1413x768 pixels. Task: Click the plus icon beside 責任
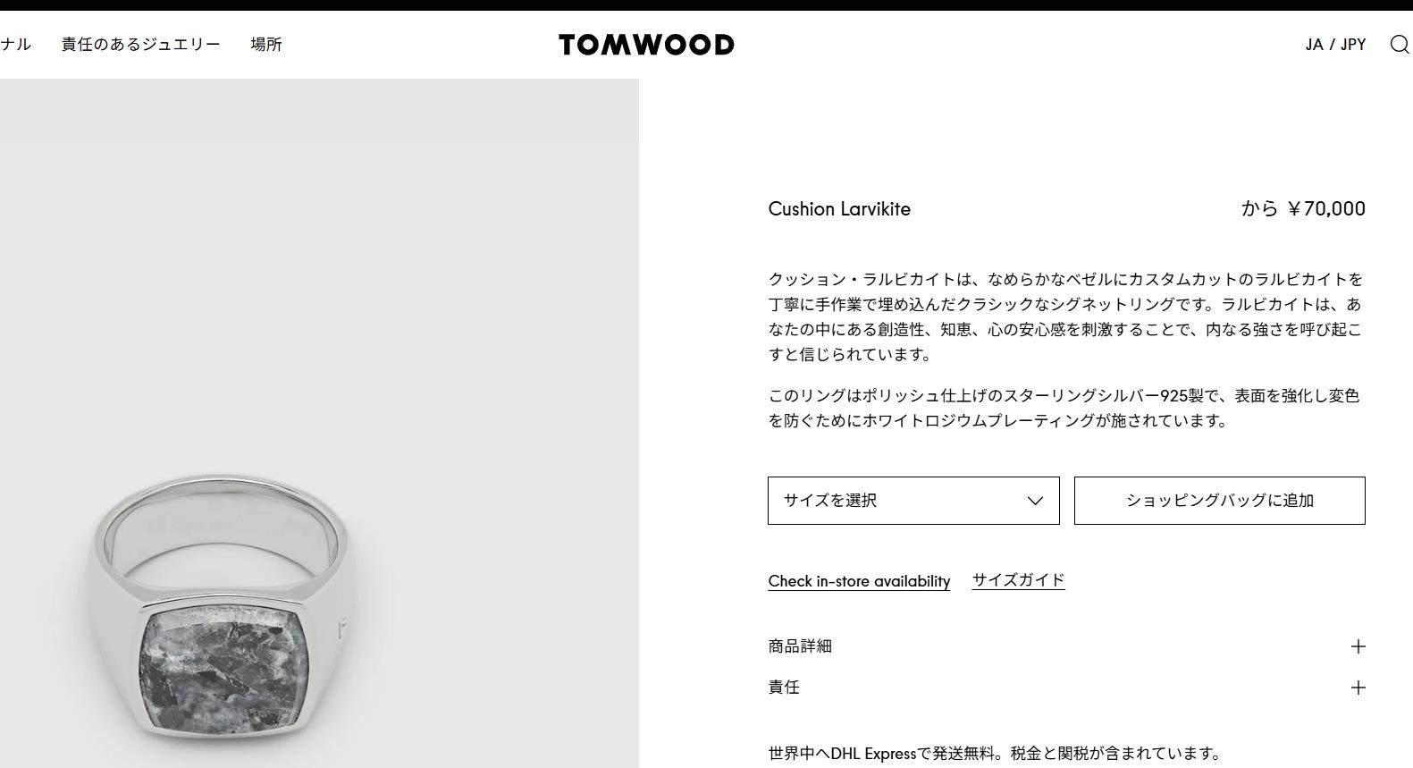click(1358, 688)
